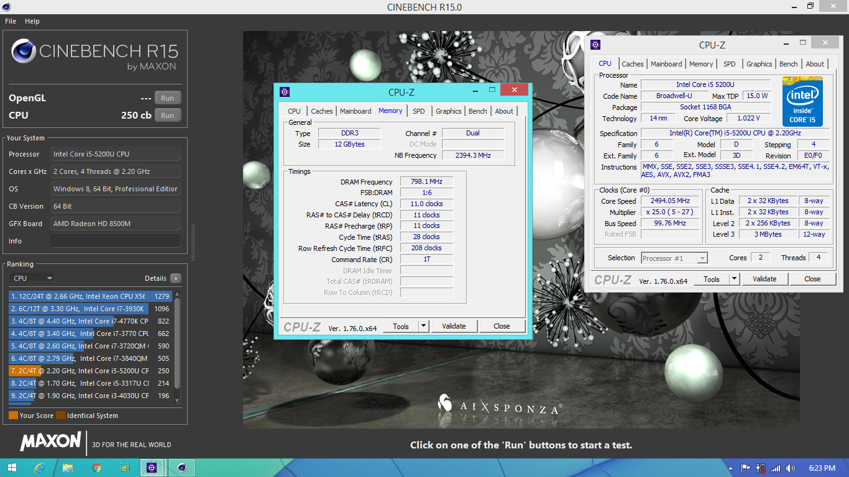Viewport: 849px width, 477px height.
Task: Run the CPU benchmark test
Action: point(168,116)
